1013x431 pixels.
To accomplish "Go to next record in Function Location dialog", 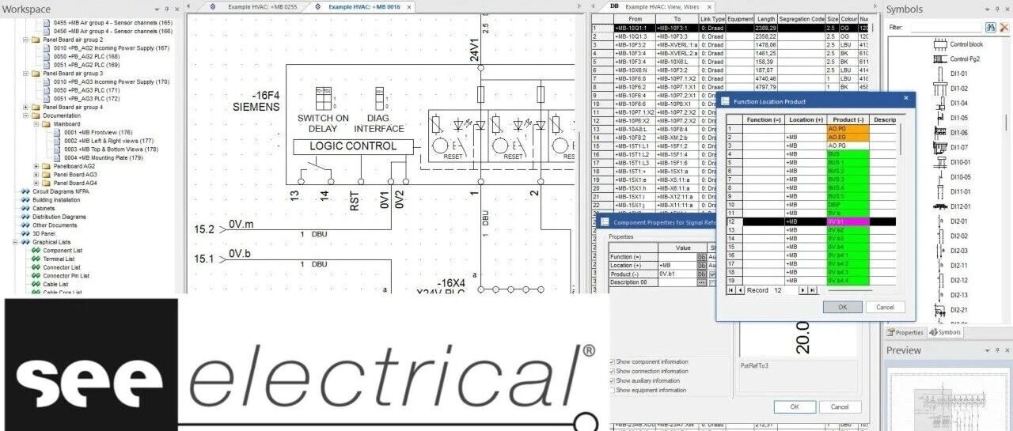I will pos(802,290).
